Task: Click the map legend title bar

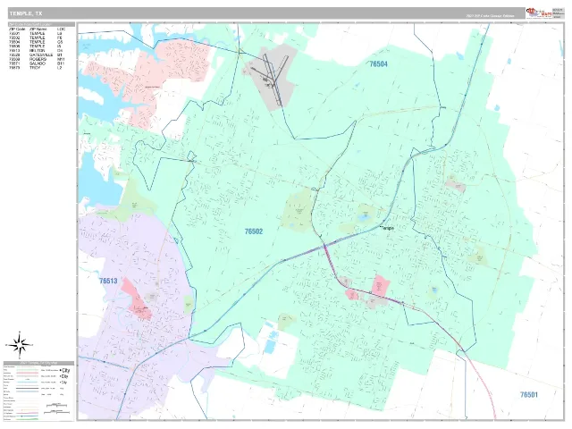Action: 38,364
